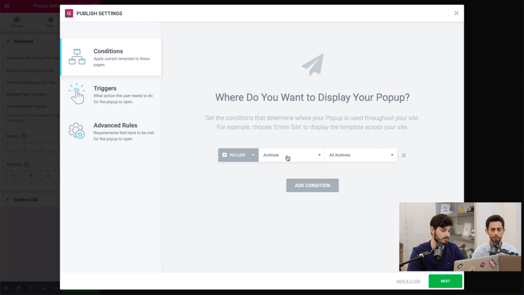Click the Conditions sitemap icon
Image resolution: width=524 pixels, height=295 pixels.
tap(77, 56)
